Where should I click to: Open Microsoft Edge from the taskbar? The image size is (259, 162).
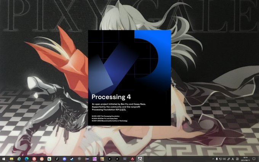27,159
